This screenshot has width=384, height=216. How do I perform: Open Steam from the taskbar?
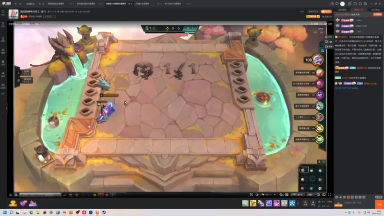point(104,212)
